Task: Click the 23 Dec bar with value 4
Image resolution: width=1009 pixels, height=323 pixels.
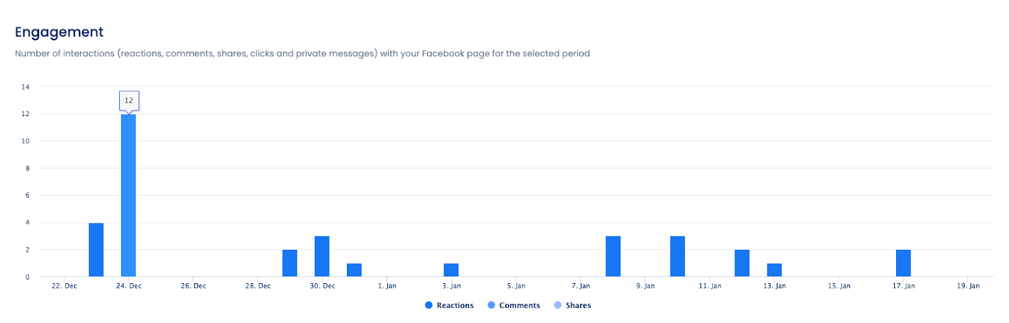Action: tap(96, 250)
